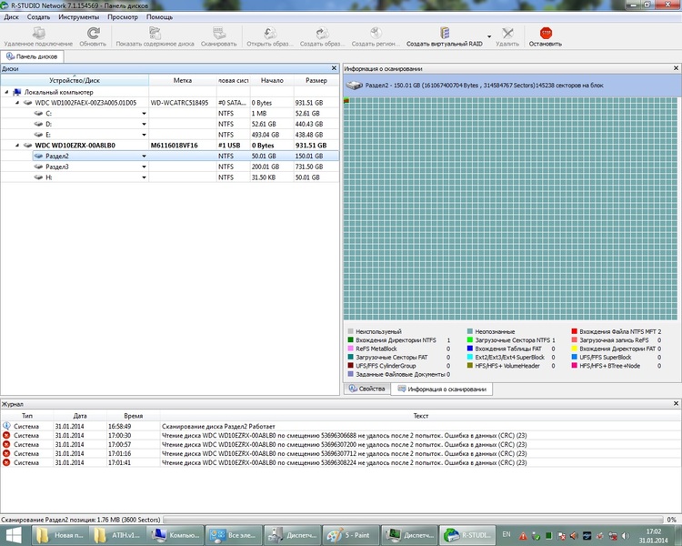
Task: Click the Размер column header
Action: [316, 80]
